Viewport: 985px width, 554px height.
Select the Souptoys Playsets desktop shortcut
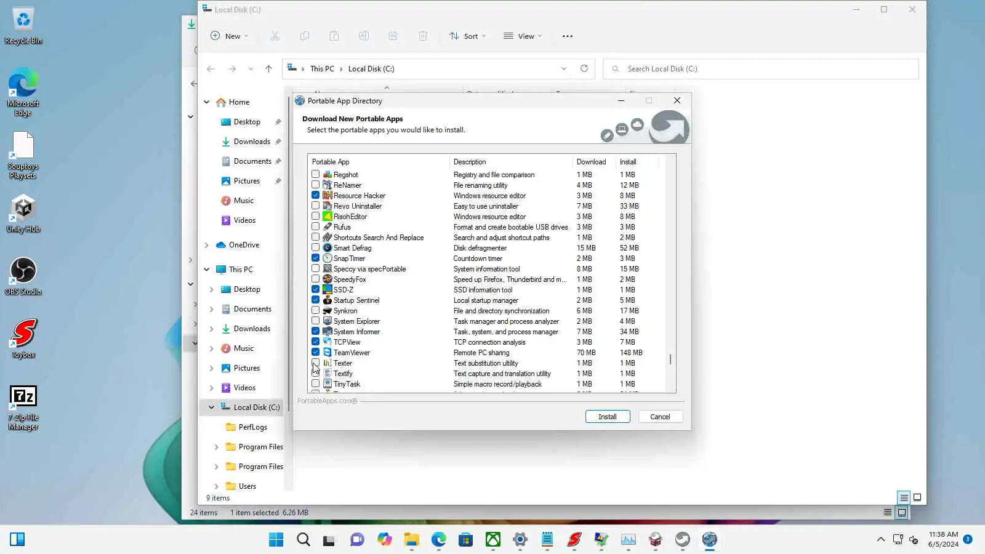(x=23, y=156)
